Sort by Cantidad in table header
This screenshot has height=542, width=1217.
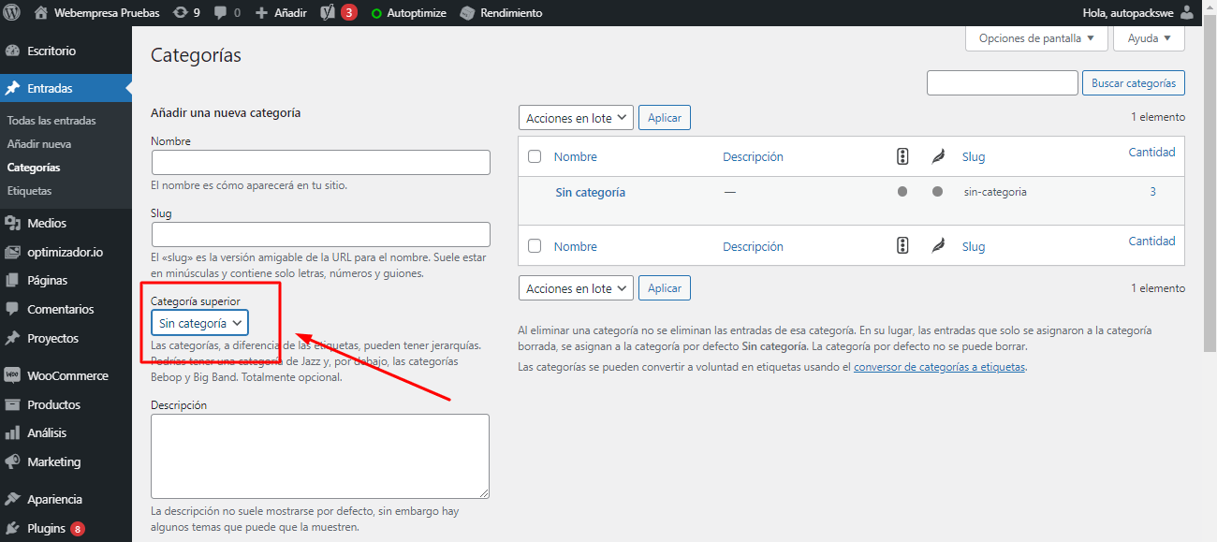click(x=1151, y=152)
